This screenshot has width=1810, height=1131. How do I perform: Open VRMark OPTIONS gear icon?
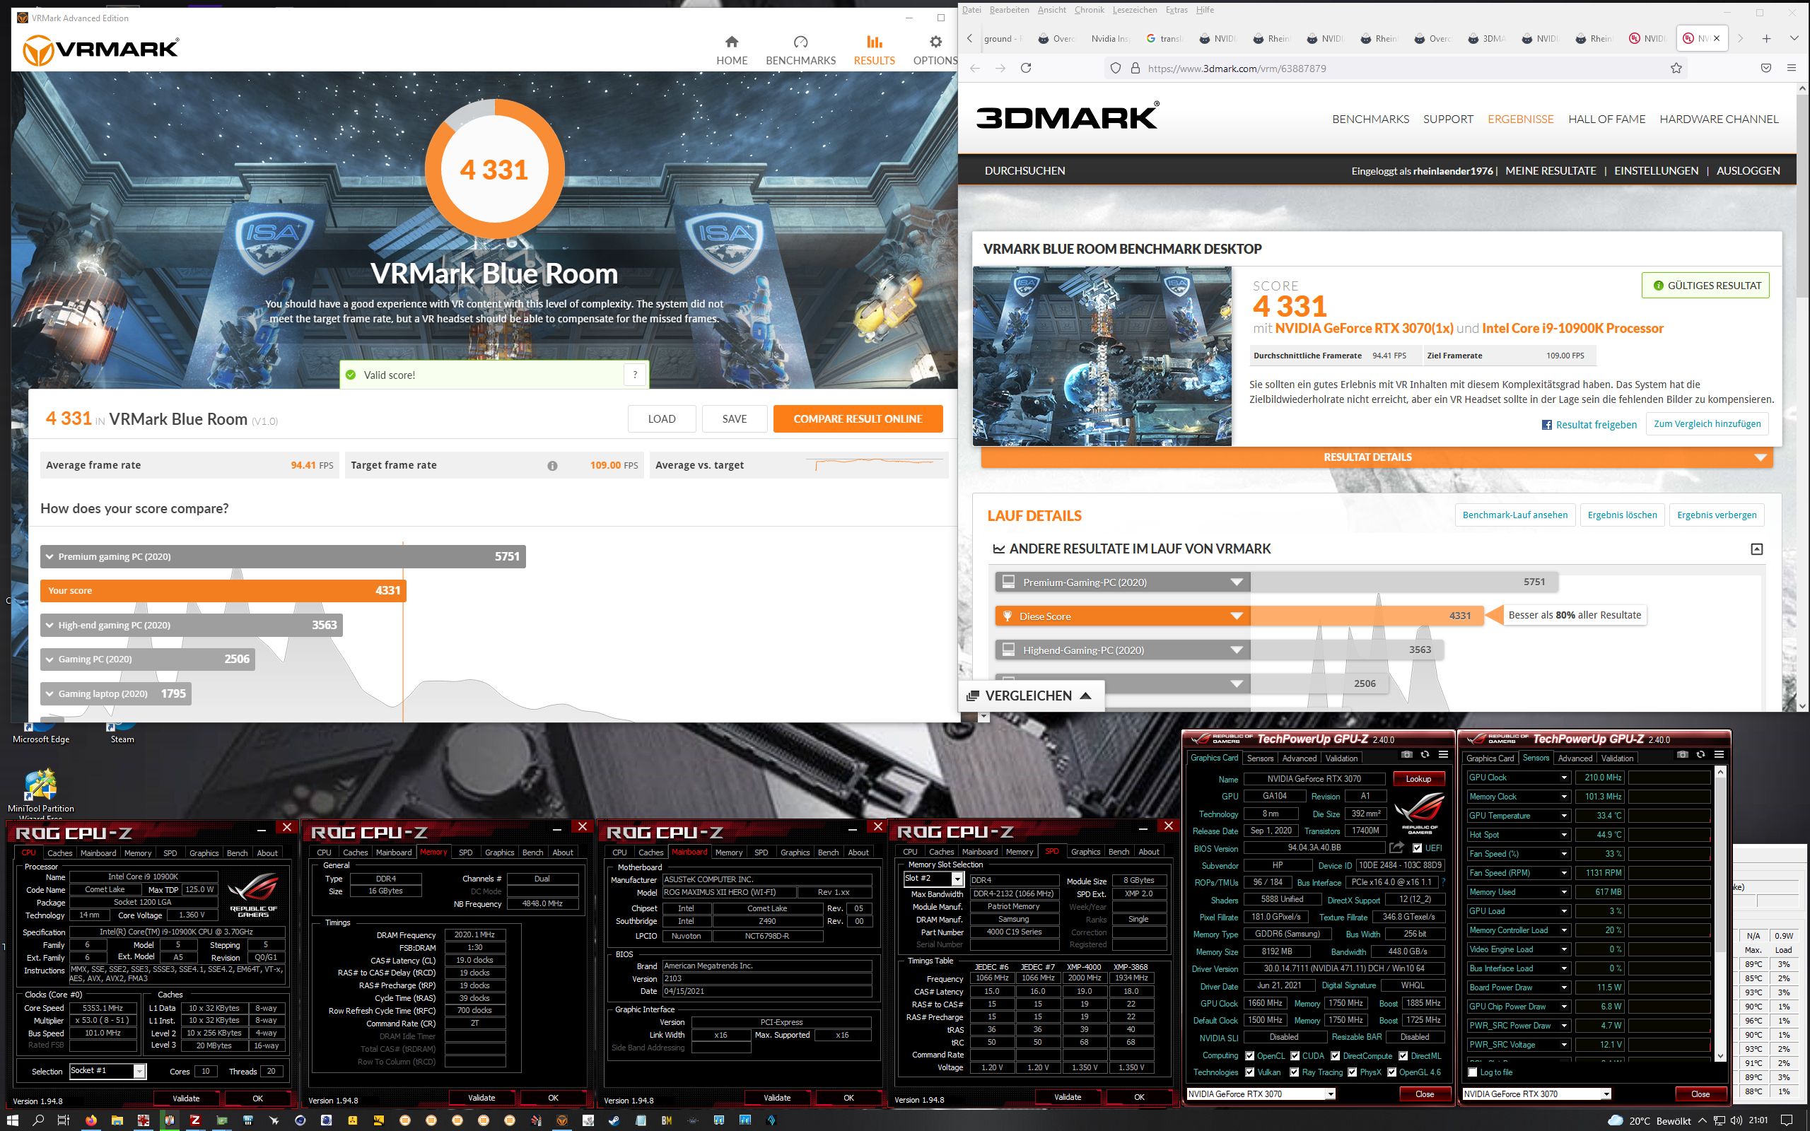pos(935,42)
